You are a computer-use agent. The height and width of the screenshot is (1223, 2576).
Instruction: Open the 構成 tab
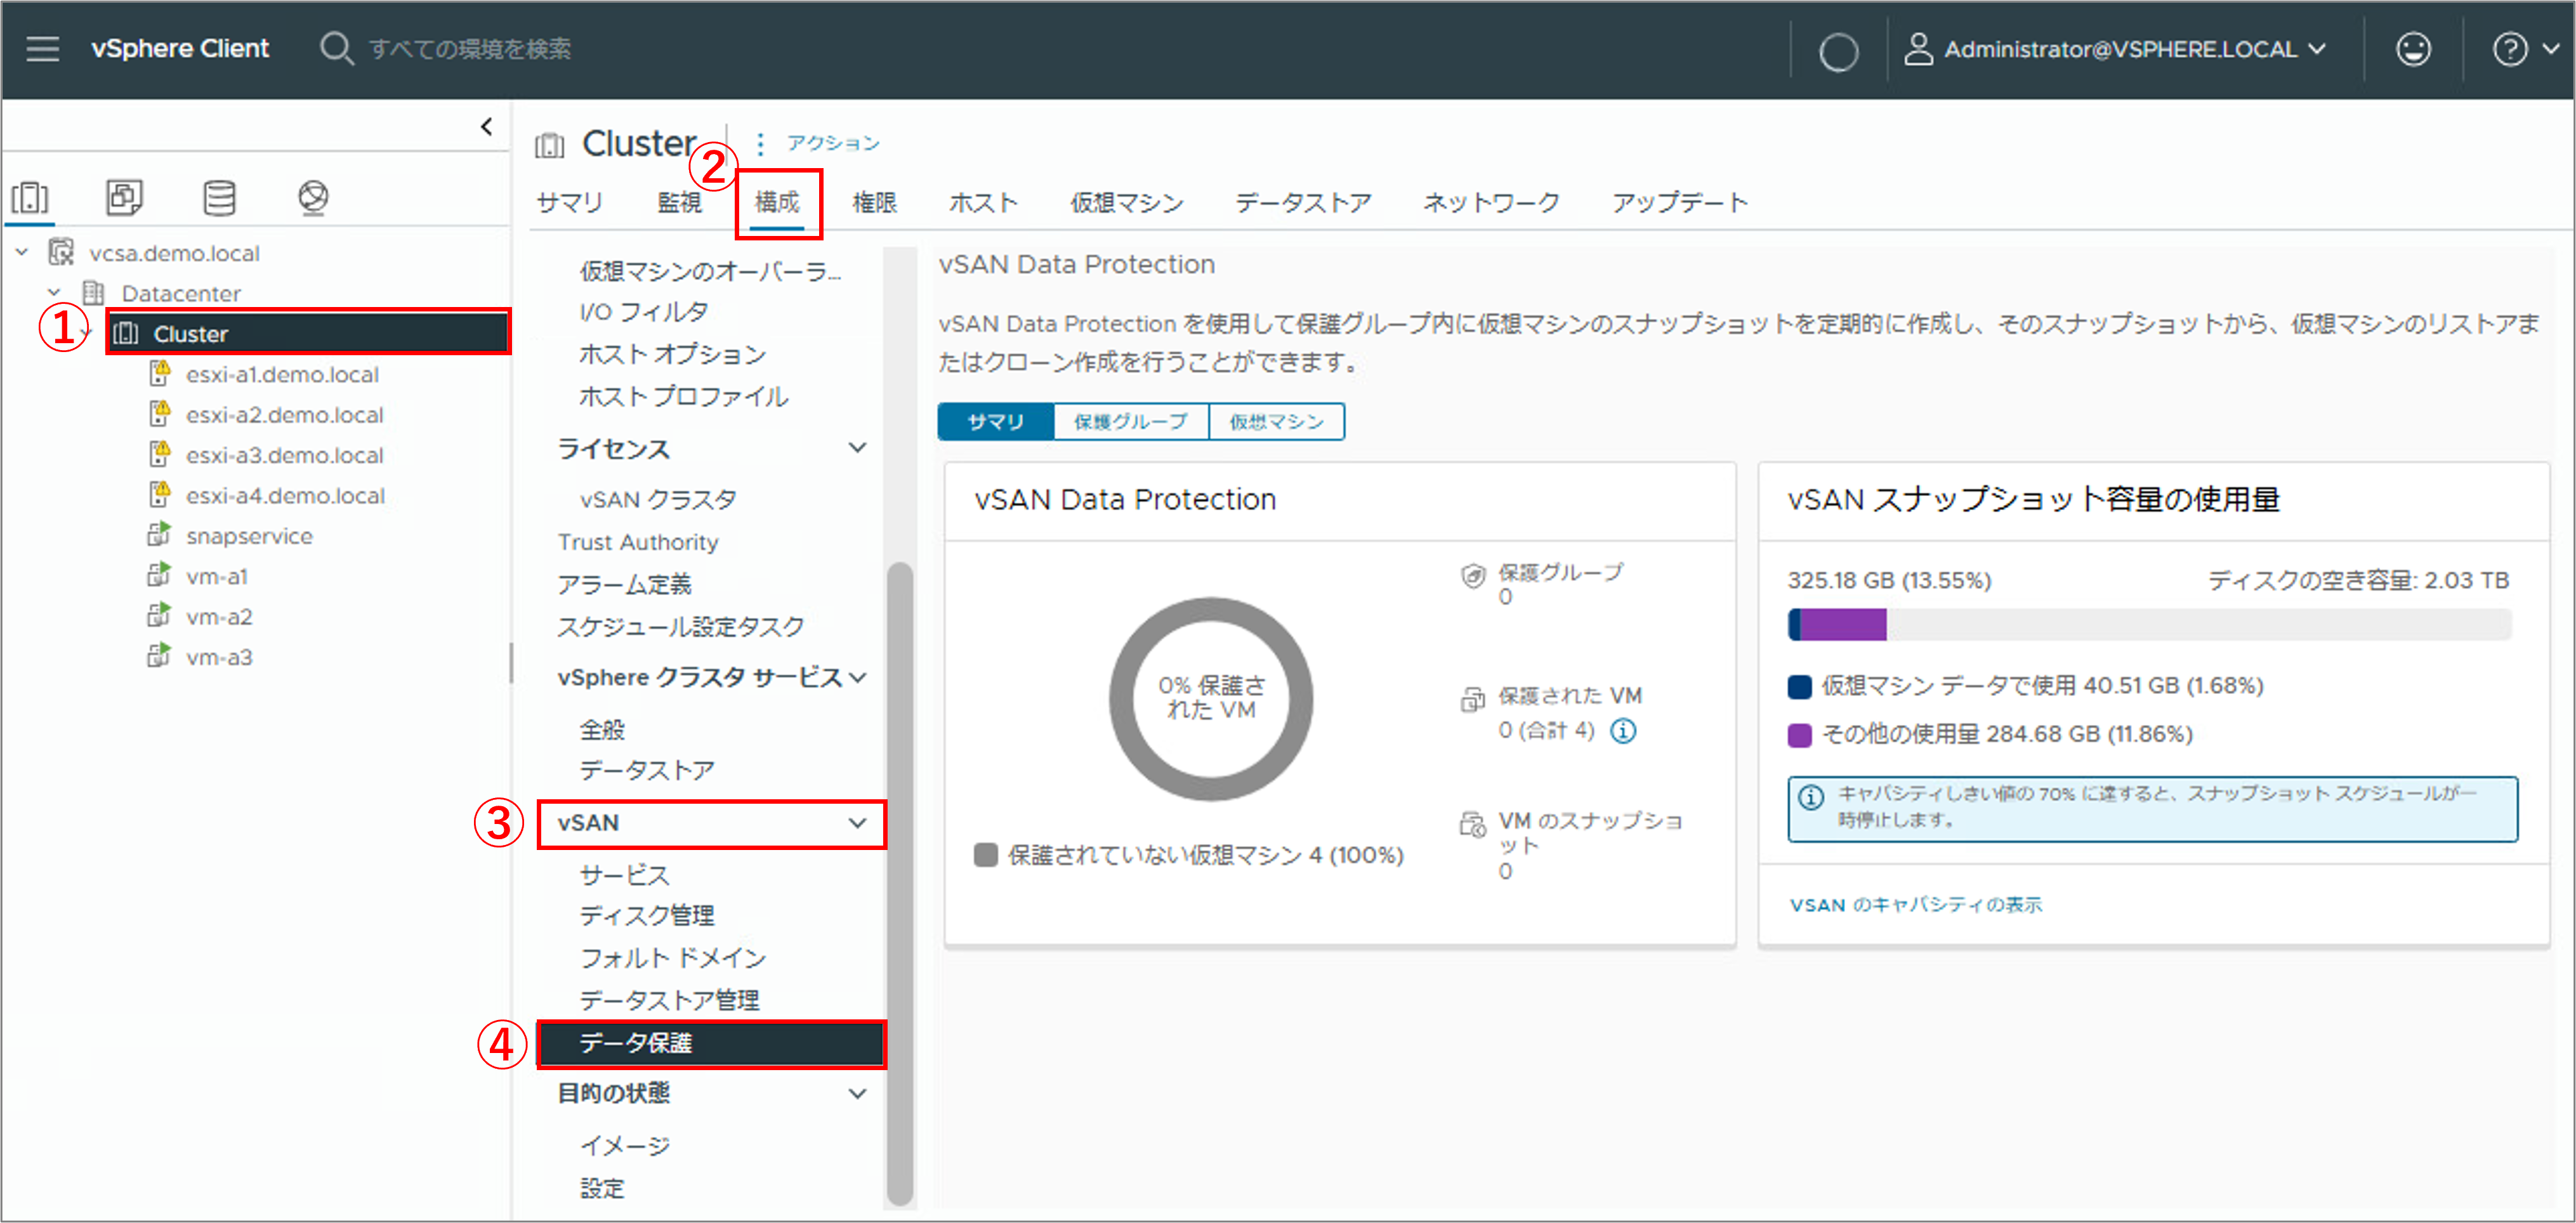(x=777, y=203)
